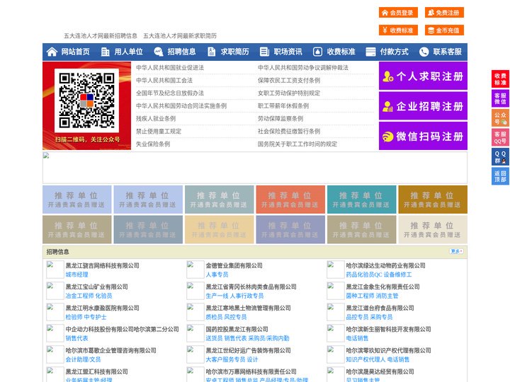Click the 会员登录 button
This screenshot has width=510, height=382.
[398, 13]
